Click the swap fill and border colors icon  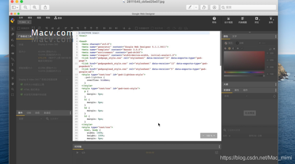tap(270, 49)
